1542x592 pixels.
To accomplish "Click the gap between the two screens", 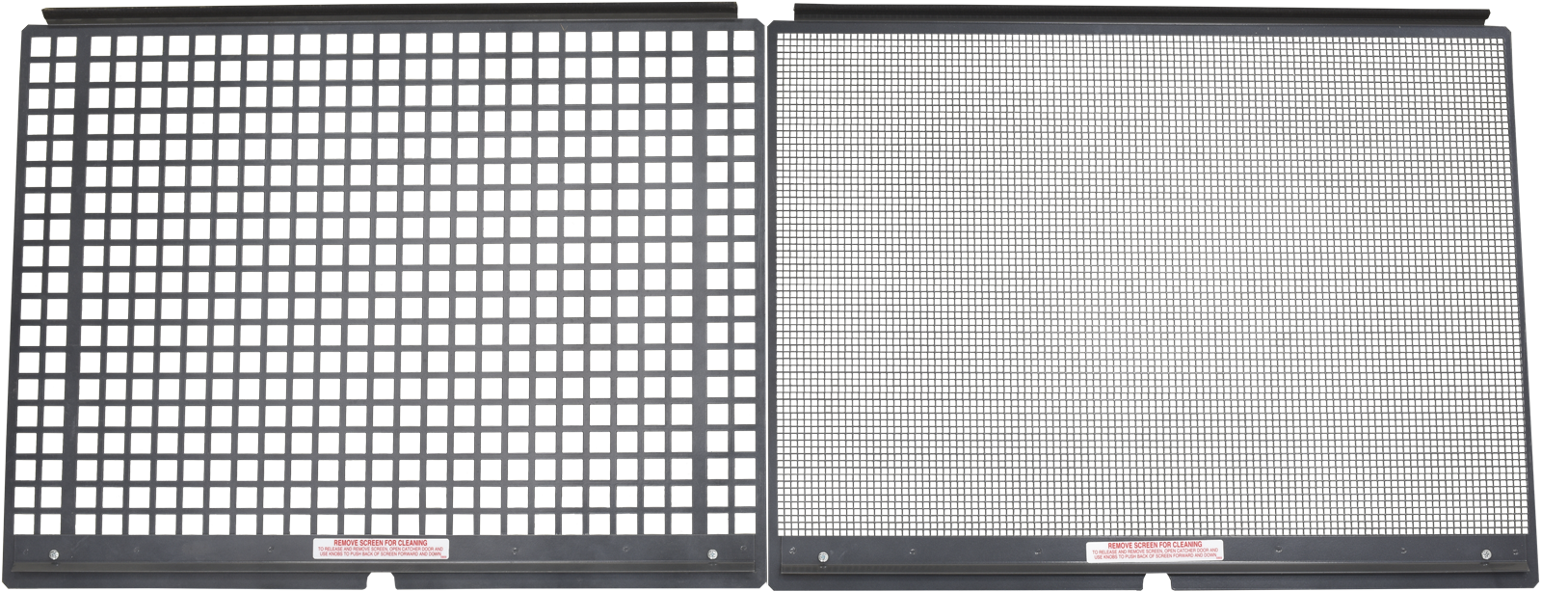I will click(x=766, y=289).
